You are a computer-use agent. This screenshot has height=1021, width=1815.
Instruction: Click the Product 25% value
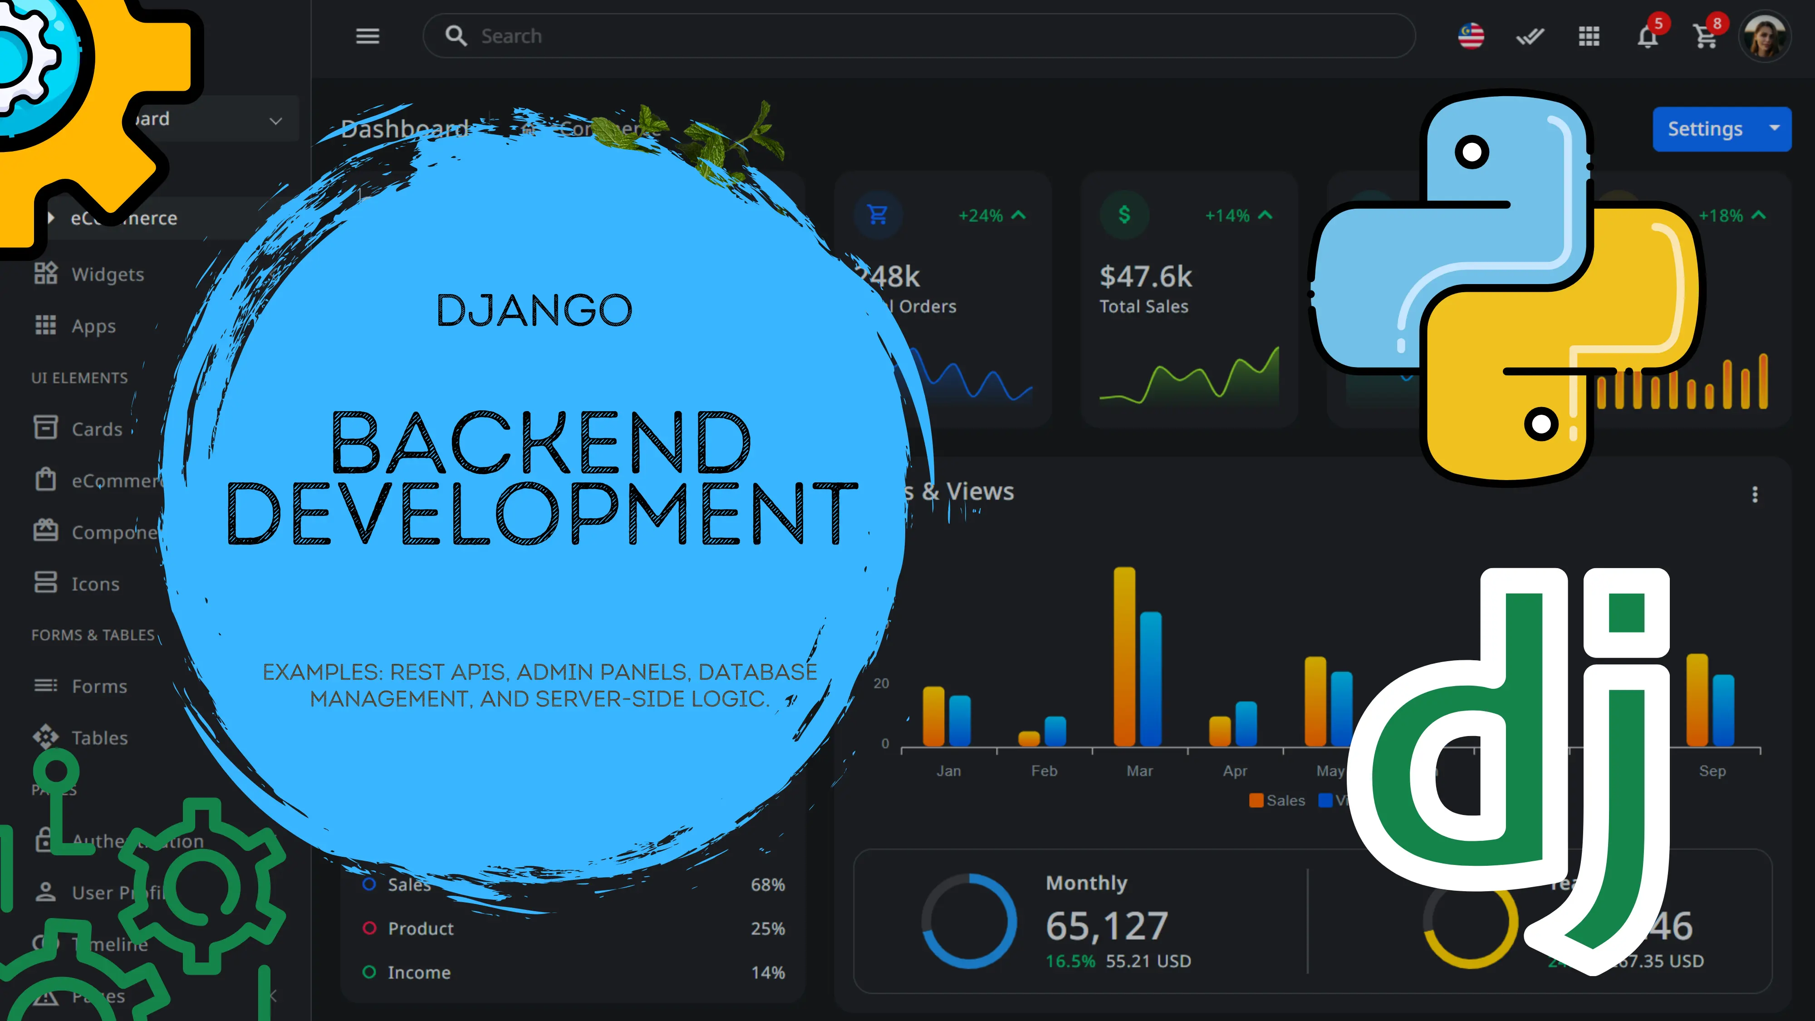pos(767,928)
